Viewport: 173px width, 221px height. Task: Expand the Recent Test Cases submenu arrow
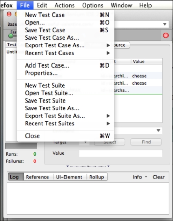(x=108, y=53)
